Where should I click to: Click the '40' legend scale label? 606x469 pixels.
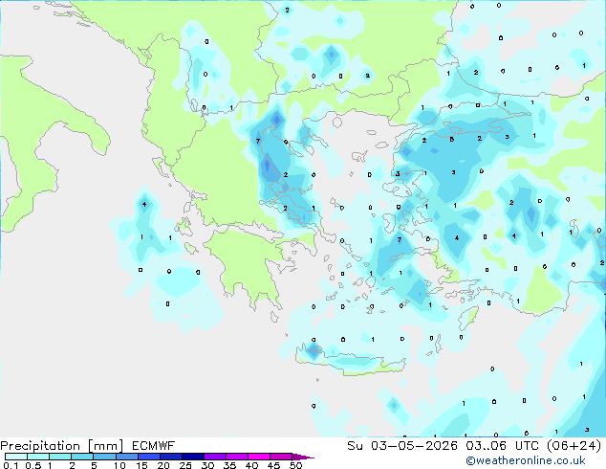point(251,465)
